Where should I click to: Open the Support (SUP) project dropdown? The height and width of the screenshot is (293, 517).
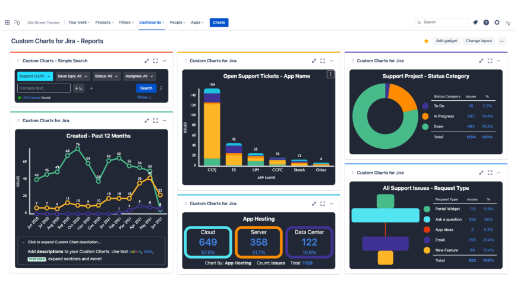35,76
